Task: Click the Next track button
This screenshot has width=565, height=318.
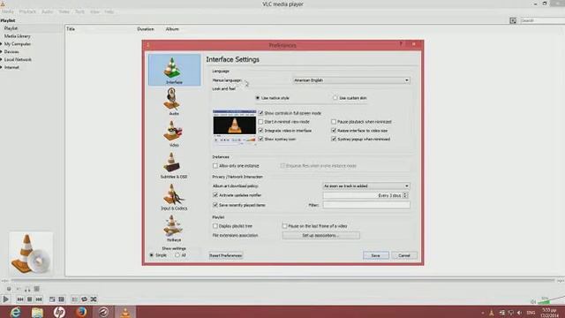Action: [x=39, y=299]
